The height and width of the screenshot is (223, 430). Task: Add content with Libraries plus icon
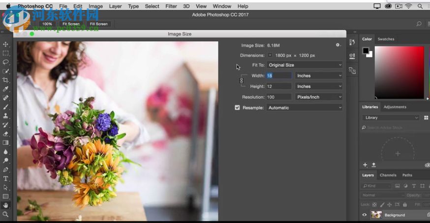point(365,165)
